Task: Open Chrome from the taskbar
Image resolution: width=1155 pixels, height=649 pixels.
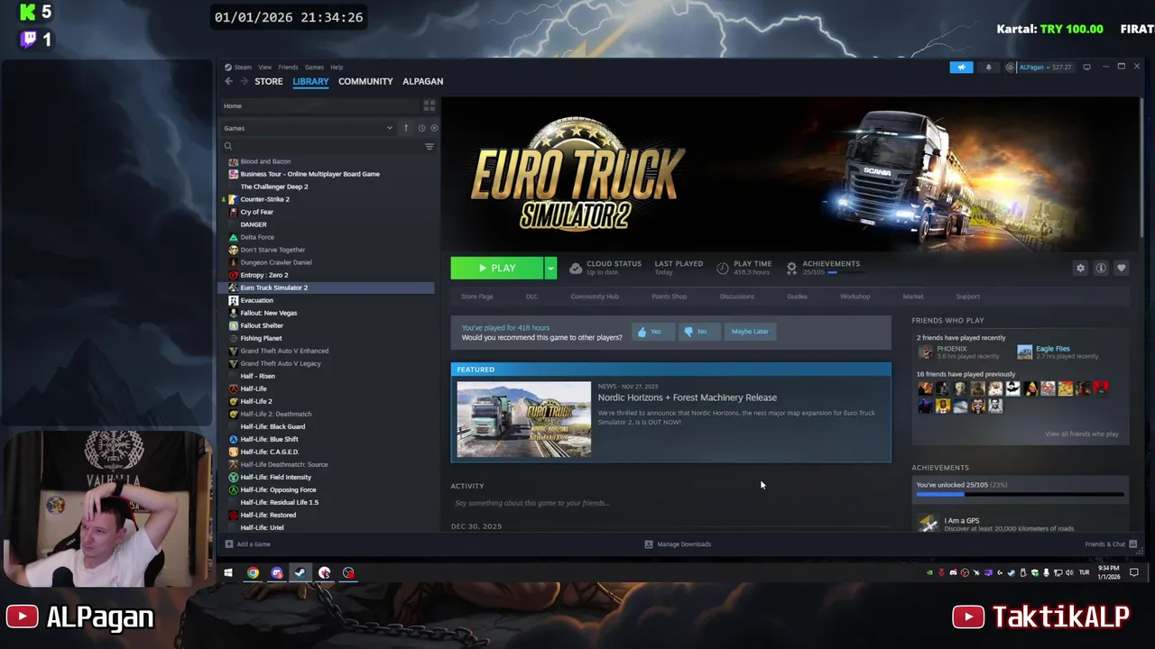Action: [x=253, y=572]
